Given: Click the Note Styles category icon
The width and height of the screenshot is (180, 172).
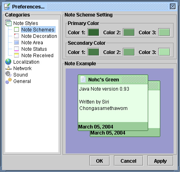Looking at the screenshot, I should pyautogui.click(x=8, y=23).
